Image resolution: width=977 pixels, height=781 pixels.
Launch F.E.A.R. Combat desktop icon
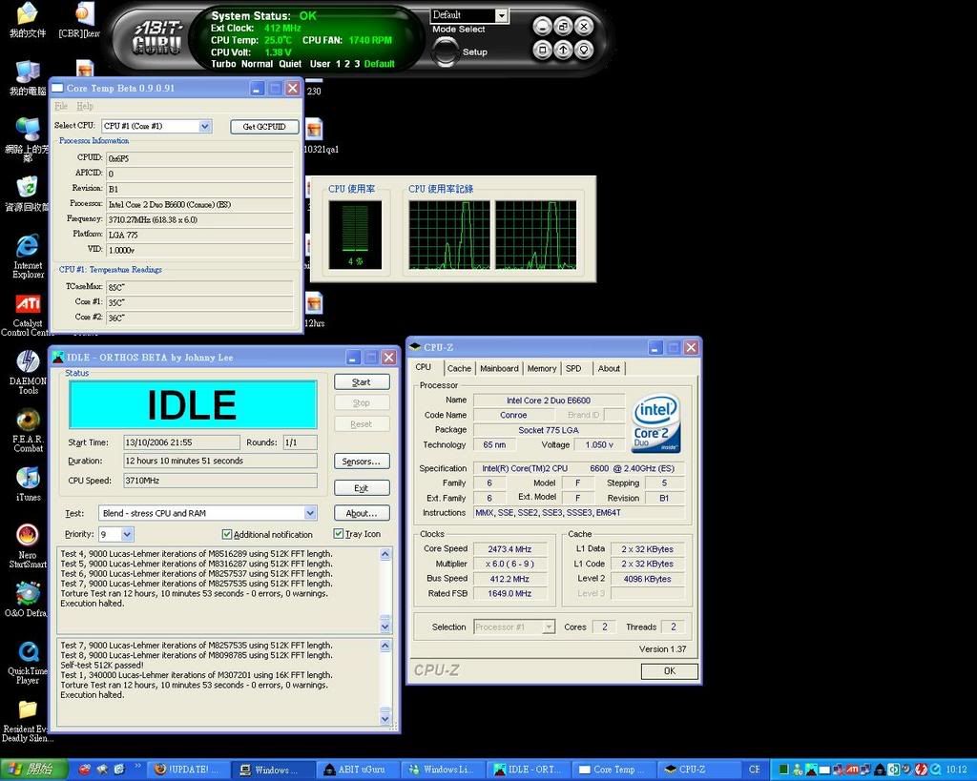pyautogui.click(x=28, y=430)
